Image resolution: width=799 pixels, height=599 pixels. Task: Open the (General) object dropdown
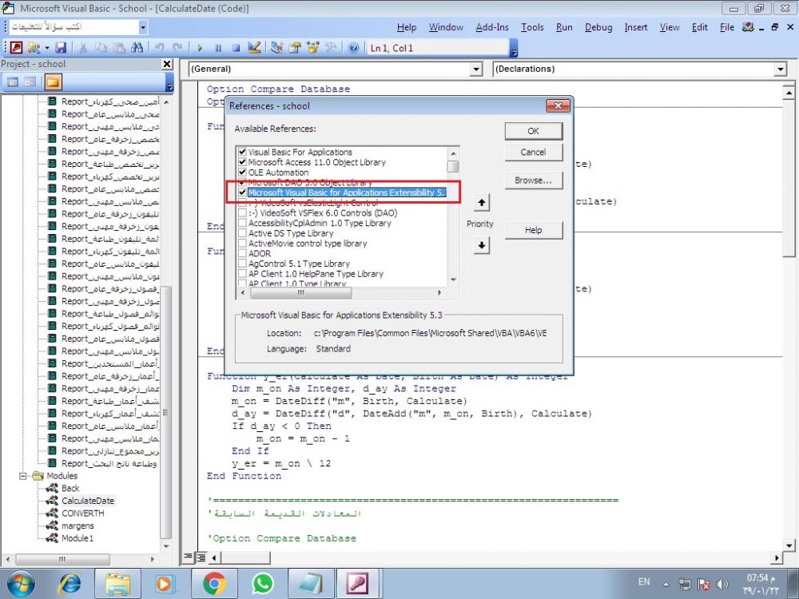(476, 69)
